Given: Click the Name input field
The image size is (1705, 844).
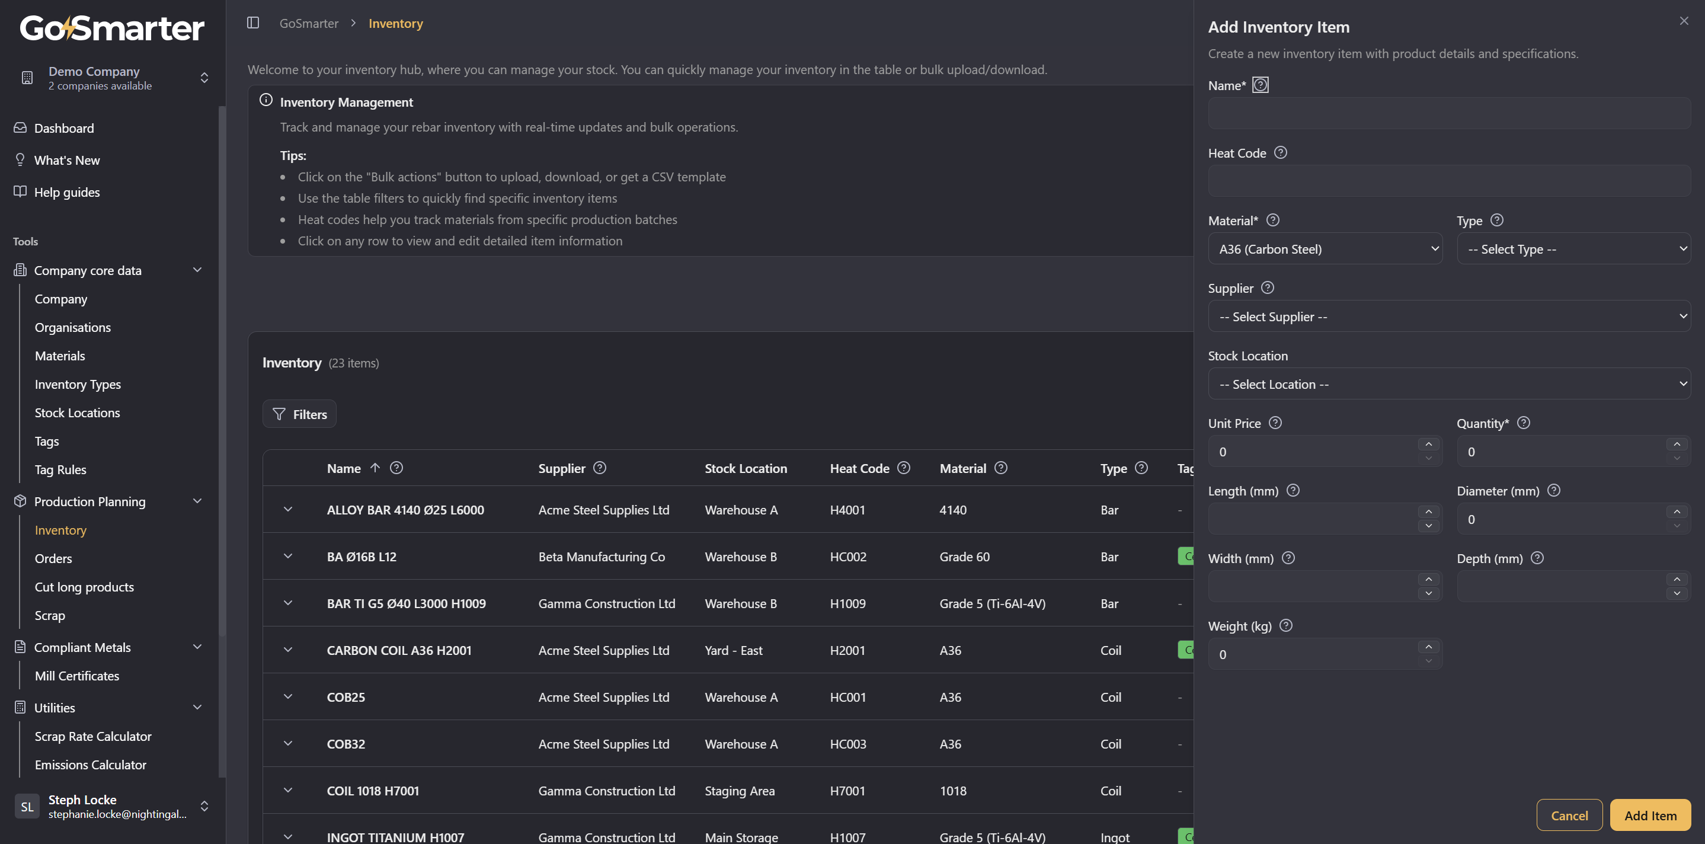Looking at the screenshot, I should [x=1449, y=114].
